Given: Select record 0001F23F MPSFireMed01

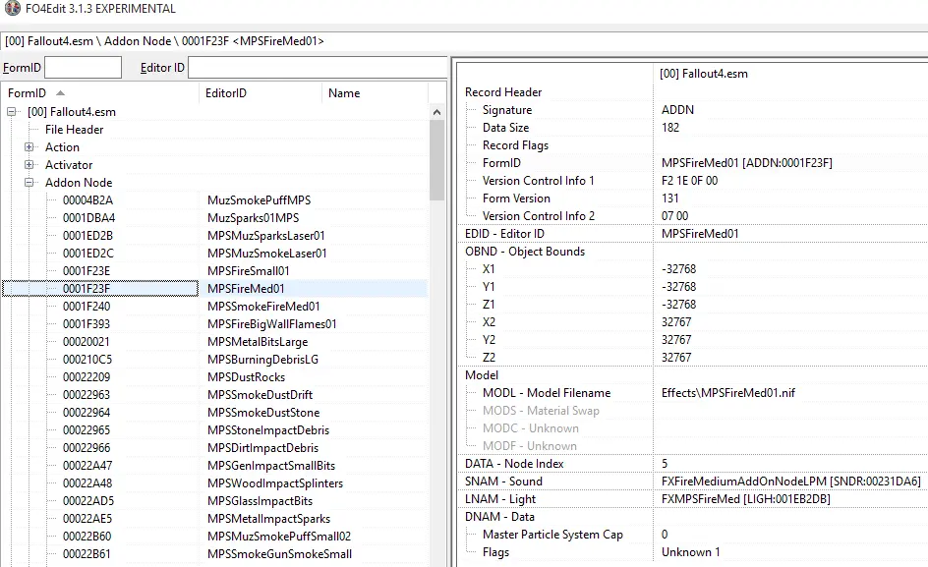Looking at the screenshot, I should (215, 289).
